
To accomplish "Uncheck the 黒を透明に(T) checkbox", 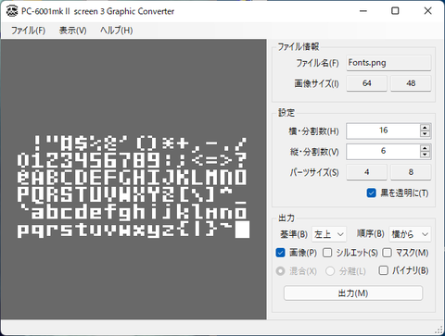I will 371,193.
